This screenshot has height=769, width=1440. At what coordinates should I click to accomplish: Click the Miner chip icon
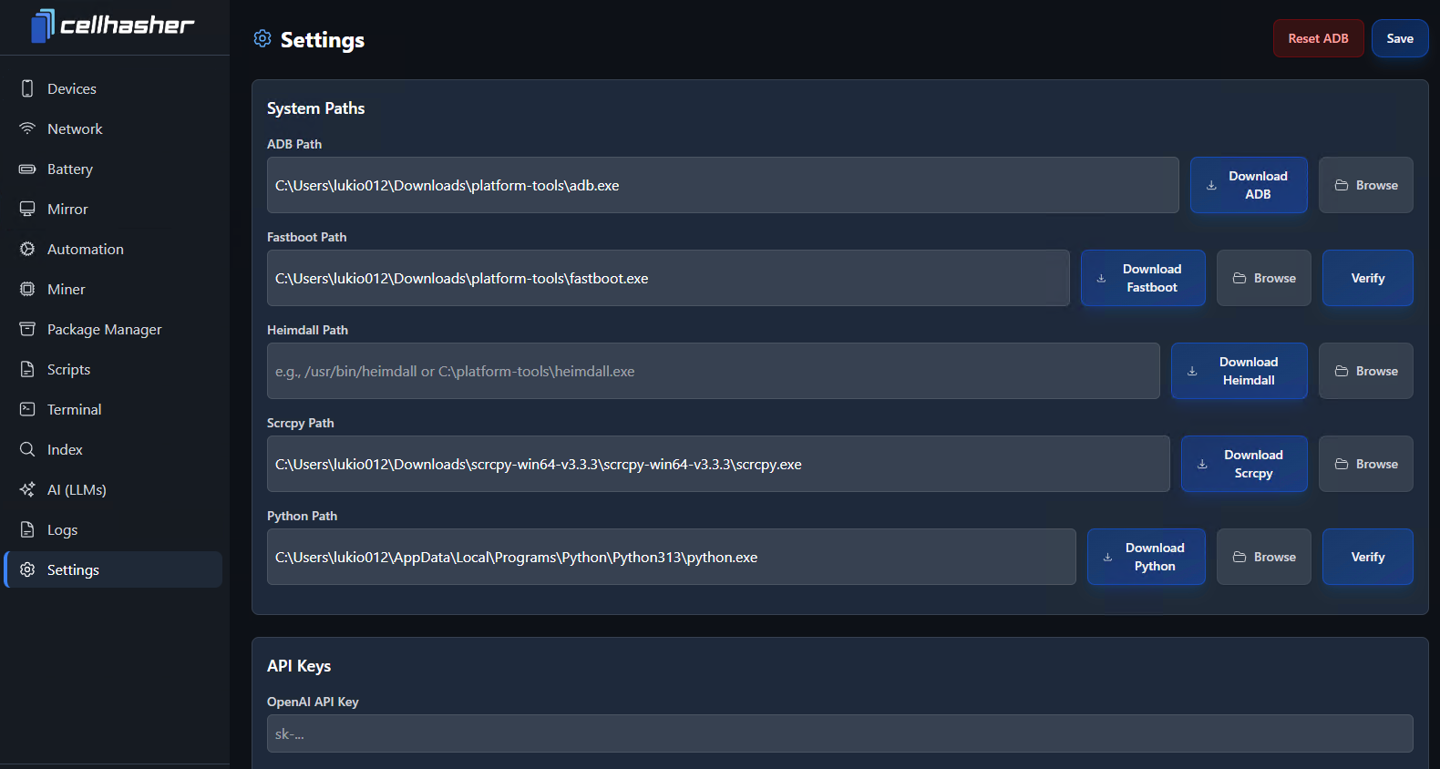click(27, 289)
